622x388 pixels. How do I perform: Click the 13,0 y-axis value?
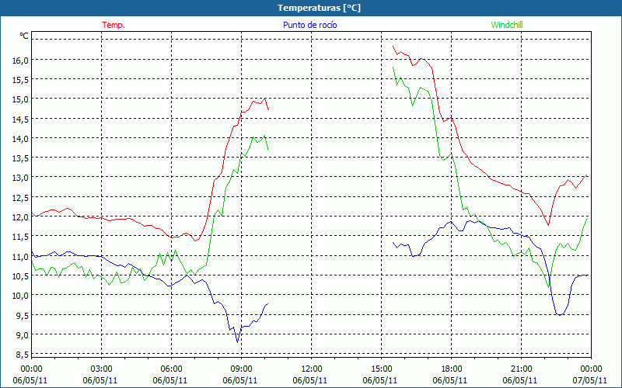click(21, 178)
